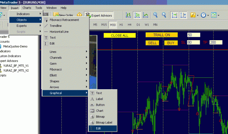
Task: Toggle Expert Advisors button in toolbar
Action: pos(99,15)
